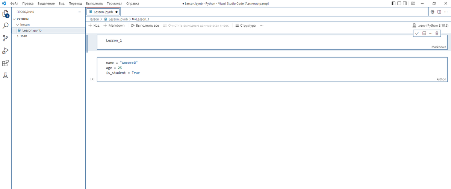
Task: Open Source Control view in activity bar
Action: [6, 38]
